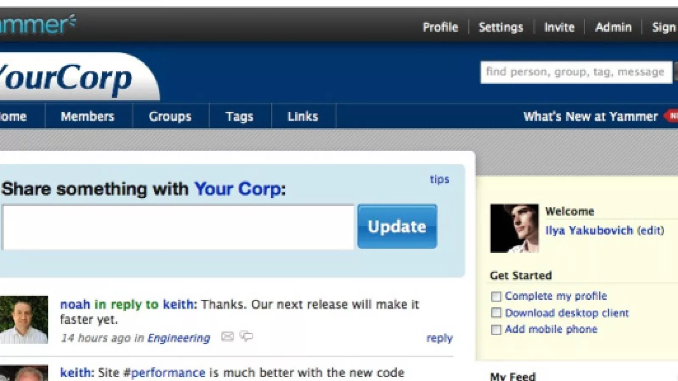
Task: Check the Complete my profile checkbox
Action: click(496, 296)
